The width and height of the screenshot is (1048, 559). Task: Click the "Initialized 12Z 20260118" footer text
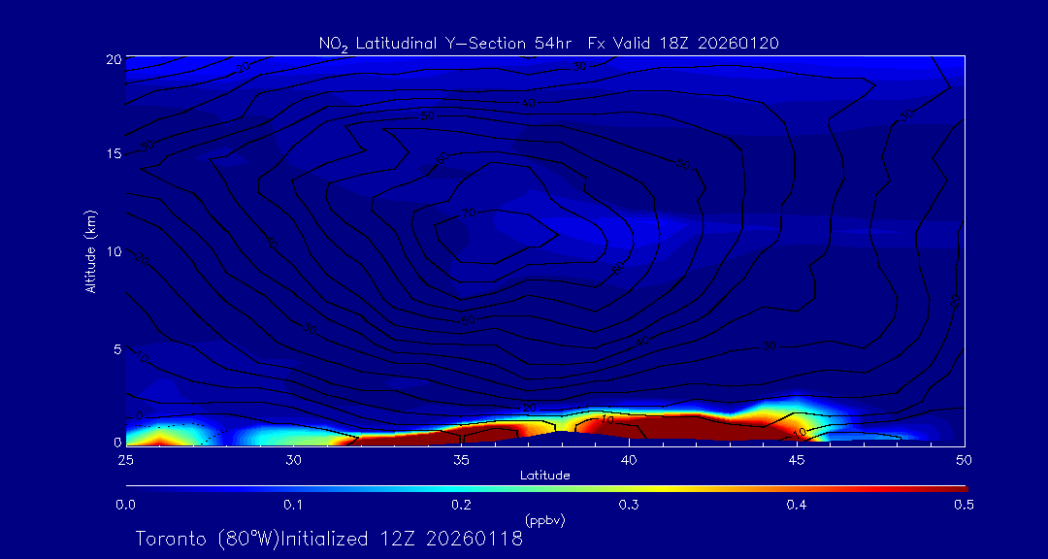(401, 539)
